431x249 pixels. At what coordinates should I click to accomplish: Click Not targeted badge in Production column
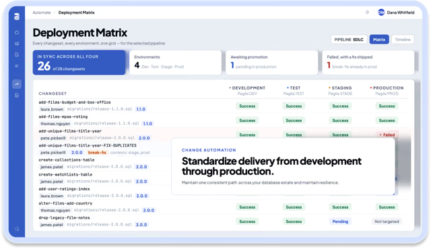tap(387, 221)
